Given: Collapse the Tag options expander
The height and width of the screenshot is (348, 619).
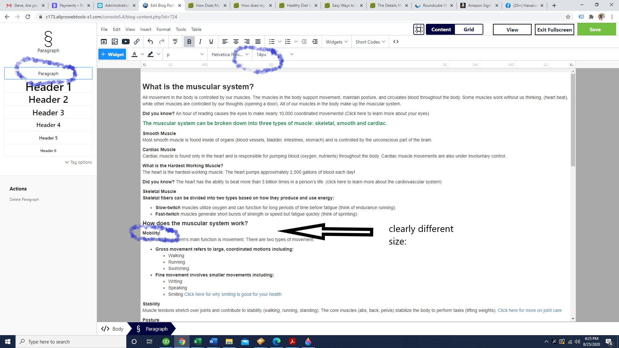Looking at the screenshot, I should pyautogui.click(x=78, y=162).
